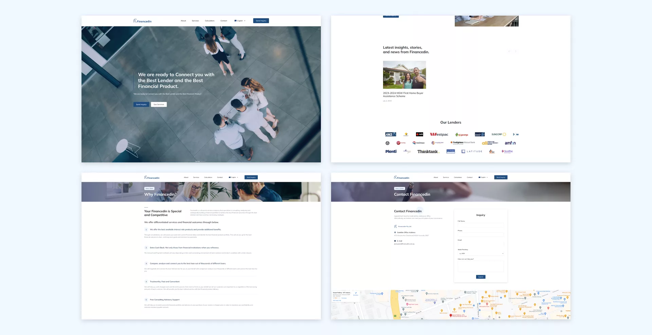Open Services in the home page navigation

point(195,21)
